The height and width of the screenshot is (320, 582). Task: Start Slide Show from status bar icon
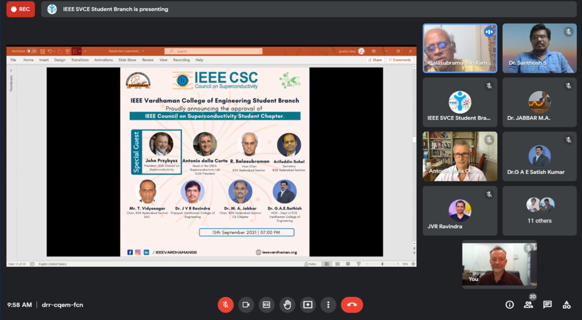click(358, 264)
